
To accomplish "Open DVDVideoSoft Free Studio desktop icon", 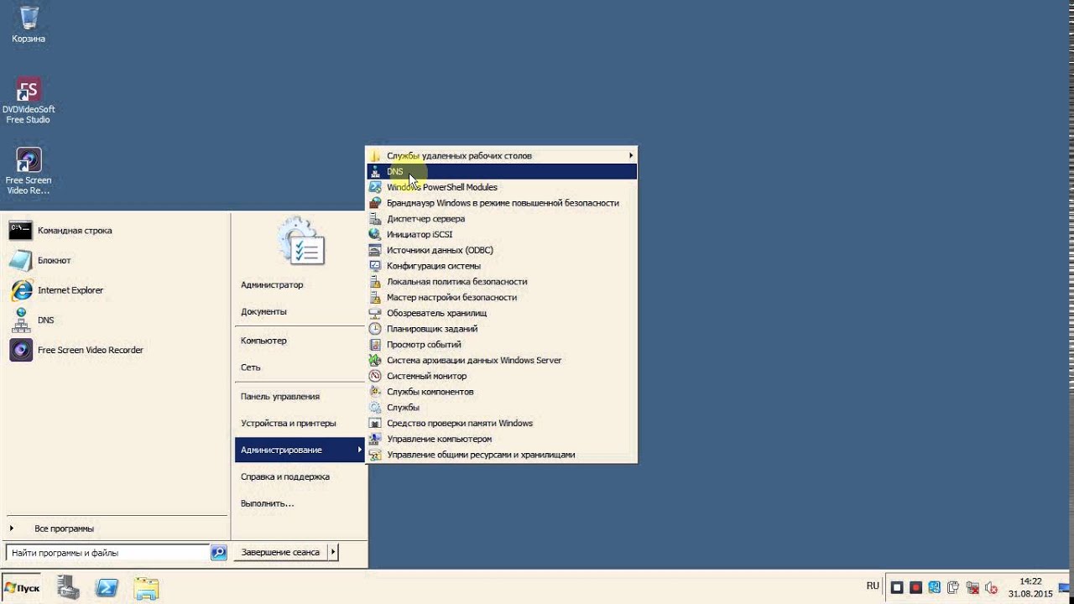I will tap(29, 100).
